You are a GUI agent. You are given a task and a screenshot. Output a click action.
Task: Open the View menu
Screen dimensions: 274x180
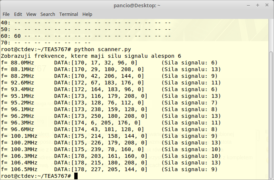pos(31,14)
